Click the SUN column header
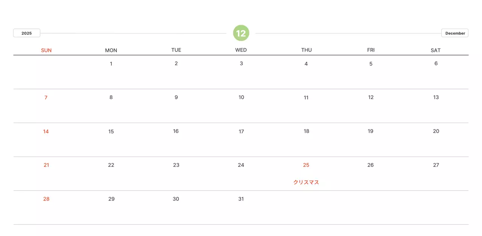This screenshot has width=482, height=236. 46,50
